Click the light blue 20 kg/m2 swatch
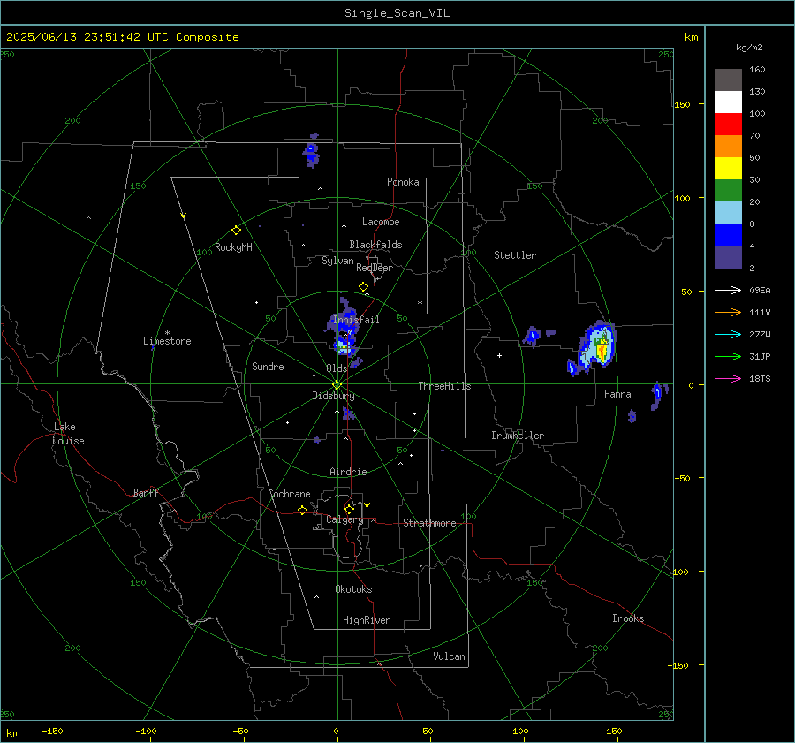Image resolution: width=795 pixels, height=743 pixels. 728,213
